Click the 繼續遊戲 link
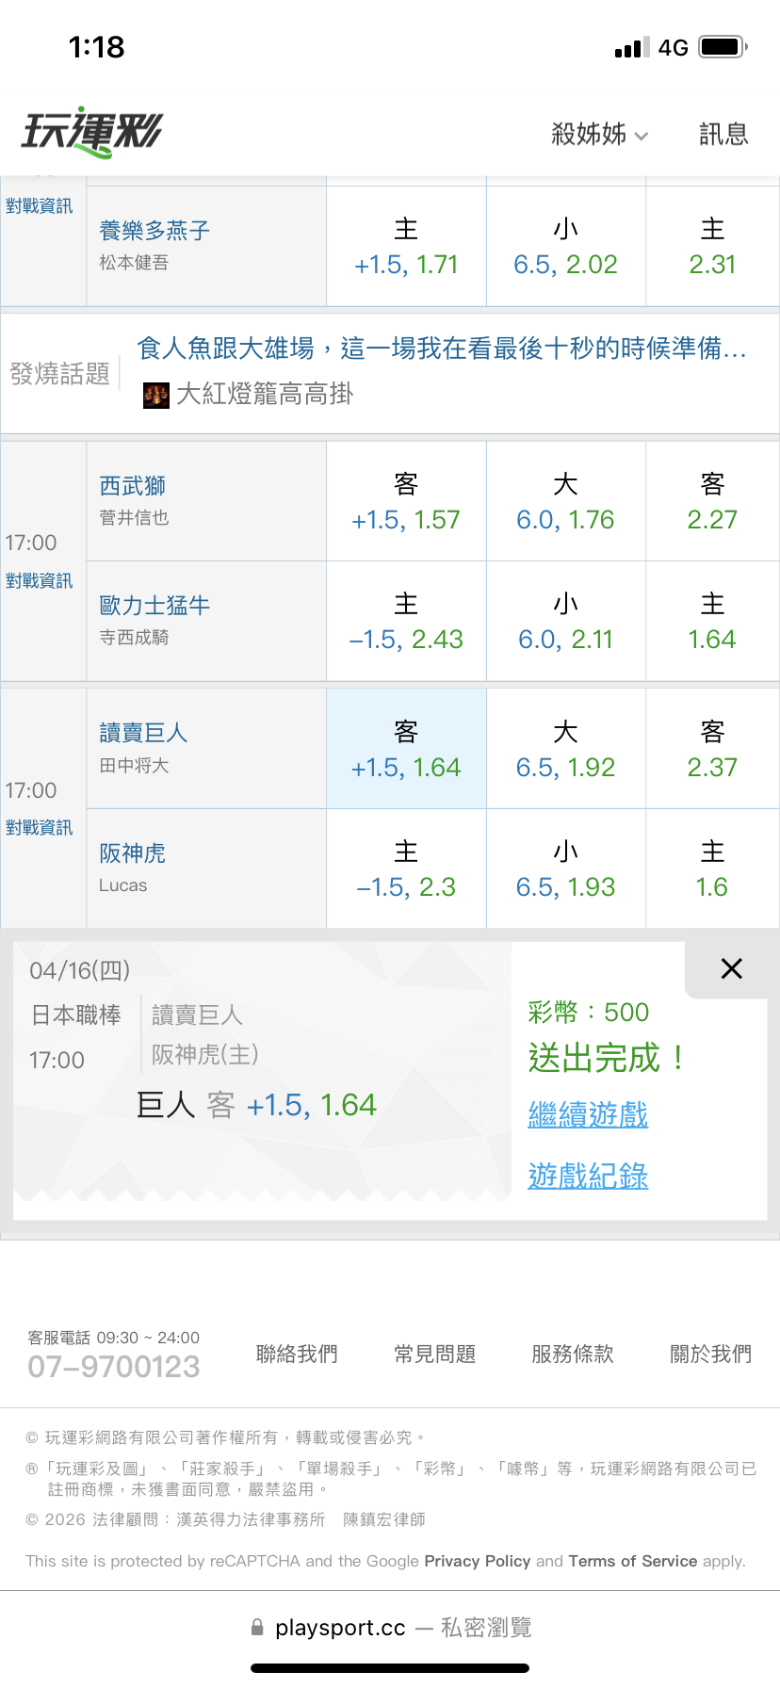Image resolution: width=780 pixels, height=1688 pixels. 588,1114
